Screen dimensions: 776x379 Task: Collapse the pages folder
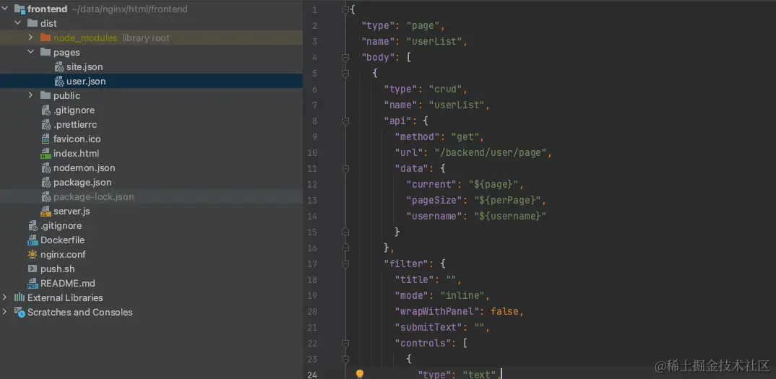[30, 52]
